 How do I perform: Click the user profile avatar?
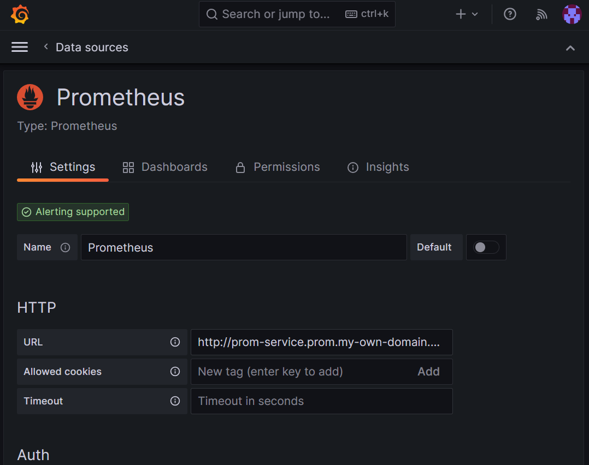pos(572,14)
